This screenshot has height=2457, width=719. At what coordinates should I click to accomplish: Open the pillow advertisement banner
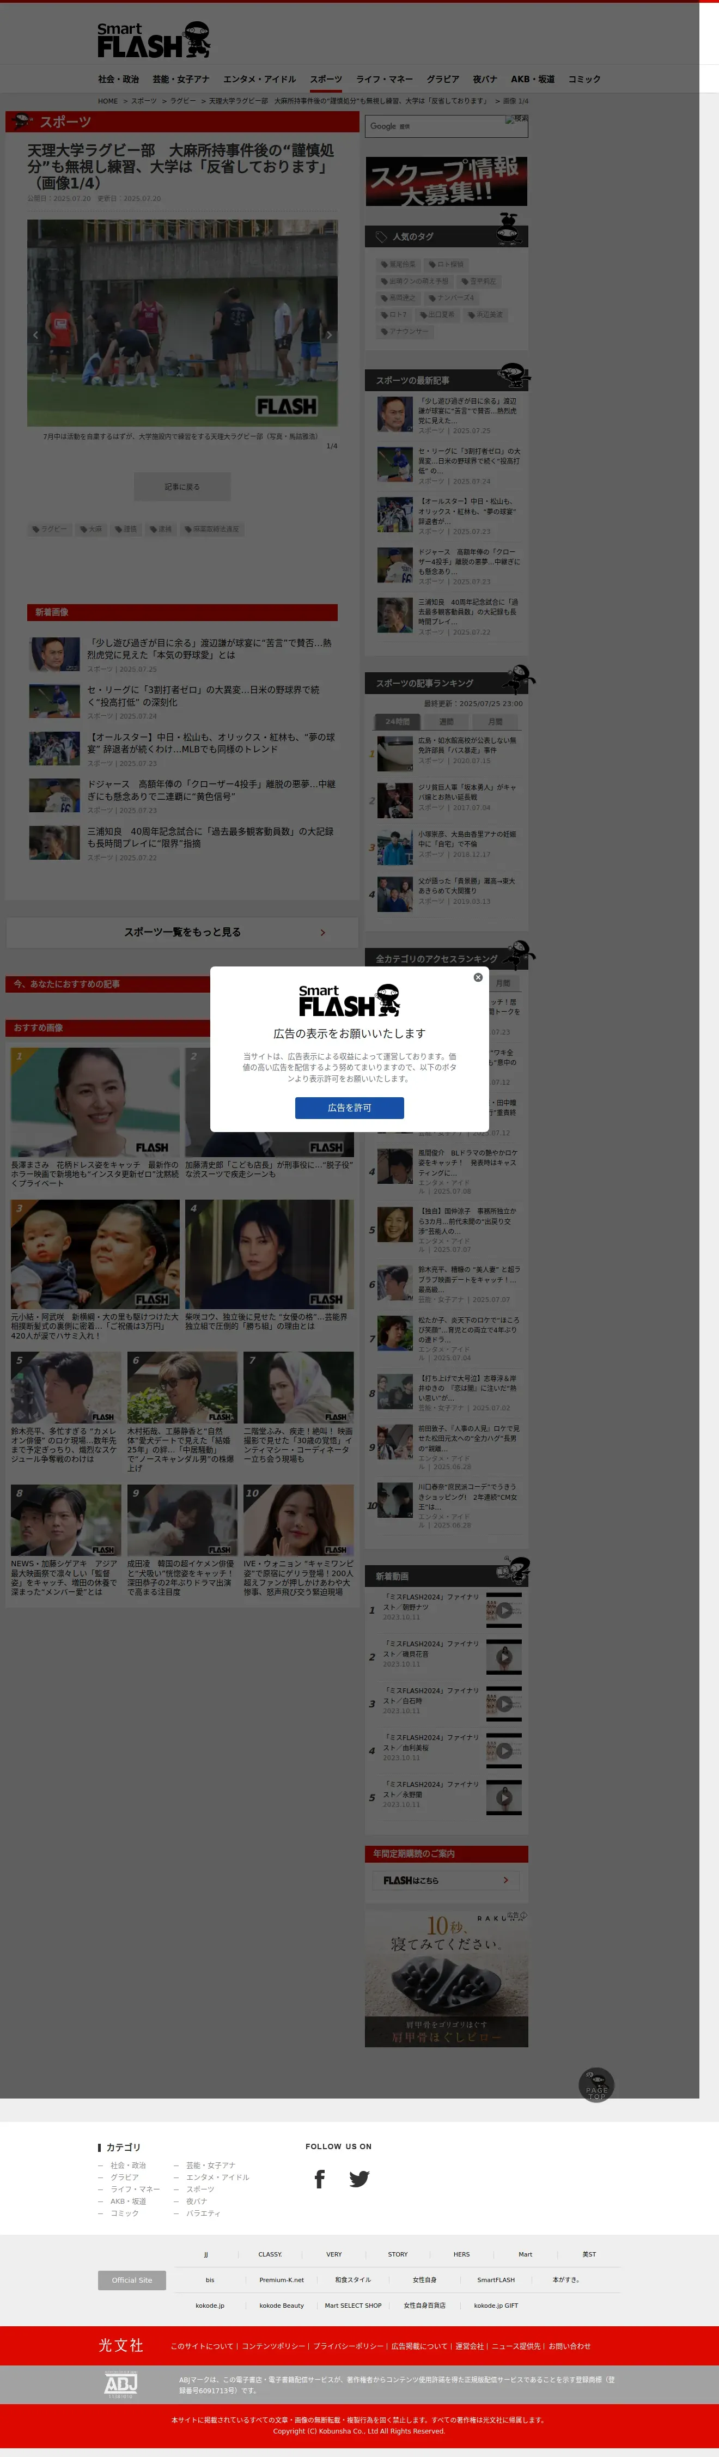pos(446,1978)
